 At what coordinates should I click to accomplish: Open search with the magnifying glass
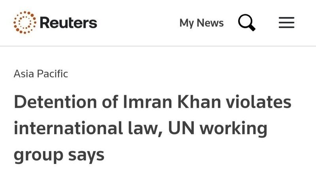click(247, 23)
